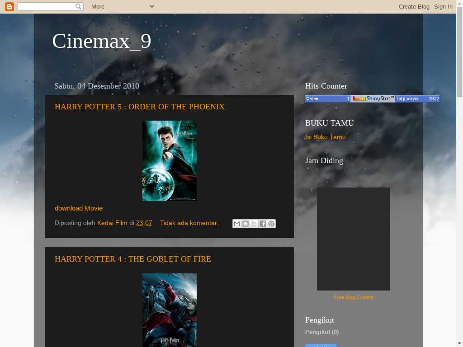This screenshot has width=463, height=347.
Task: Click Free Blog Content link
Action: coord(354,297)
